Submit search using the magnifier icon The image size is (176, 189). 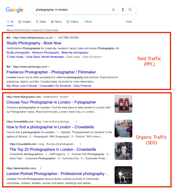(130, 10)
